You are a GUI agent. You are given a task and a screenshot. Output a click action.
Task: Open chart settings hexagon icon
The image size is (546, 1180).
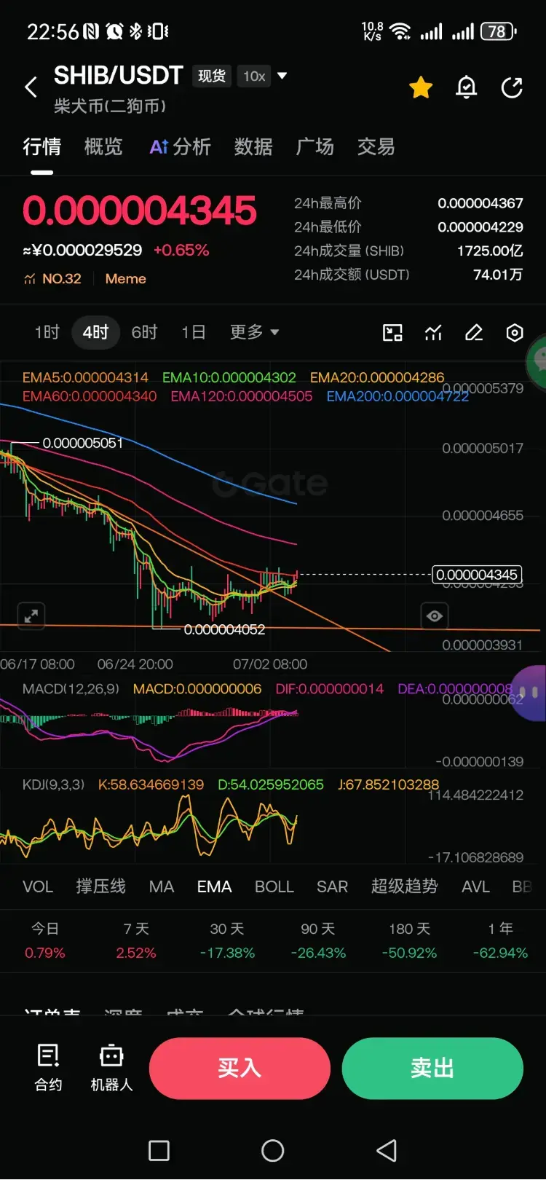pyautogui.click(x=515, y=333)
